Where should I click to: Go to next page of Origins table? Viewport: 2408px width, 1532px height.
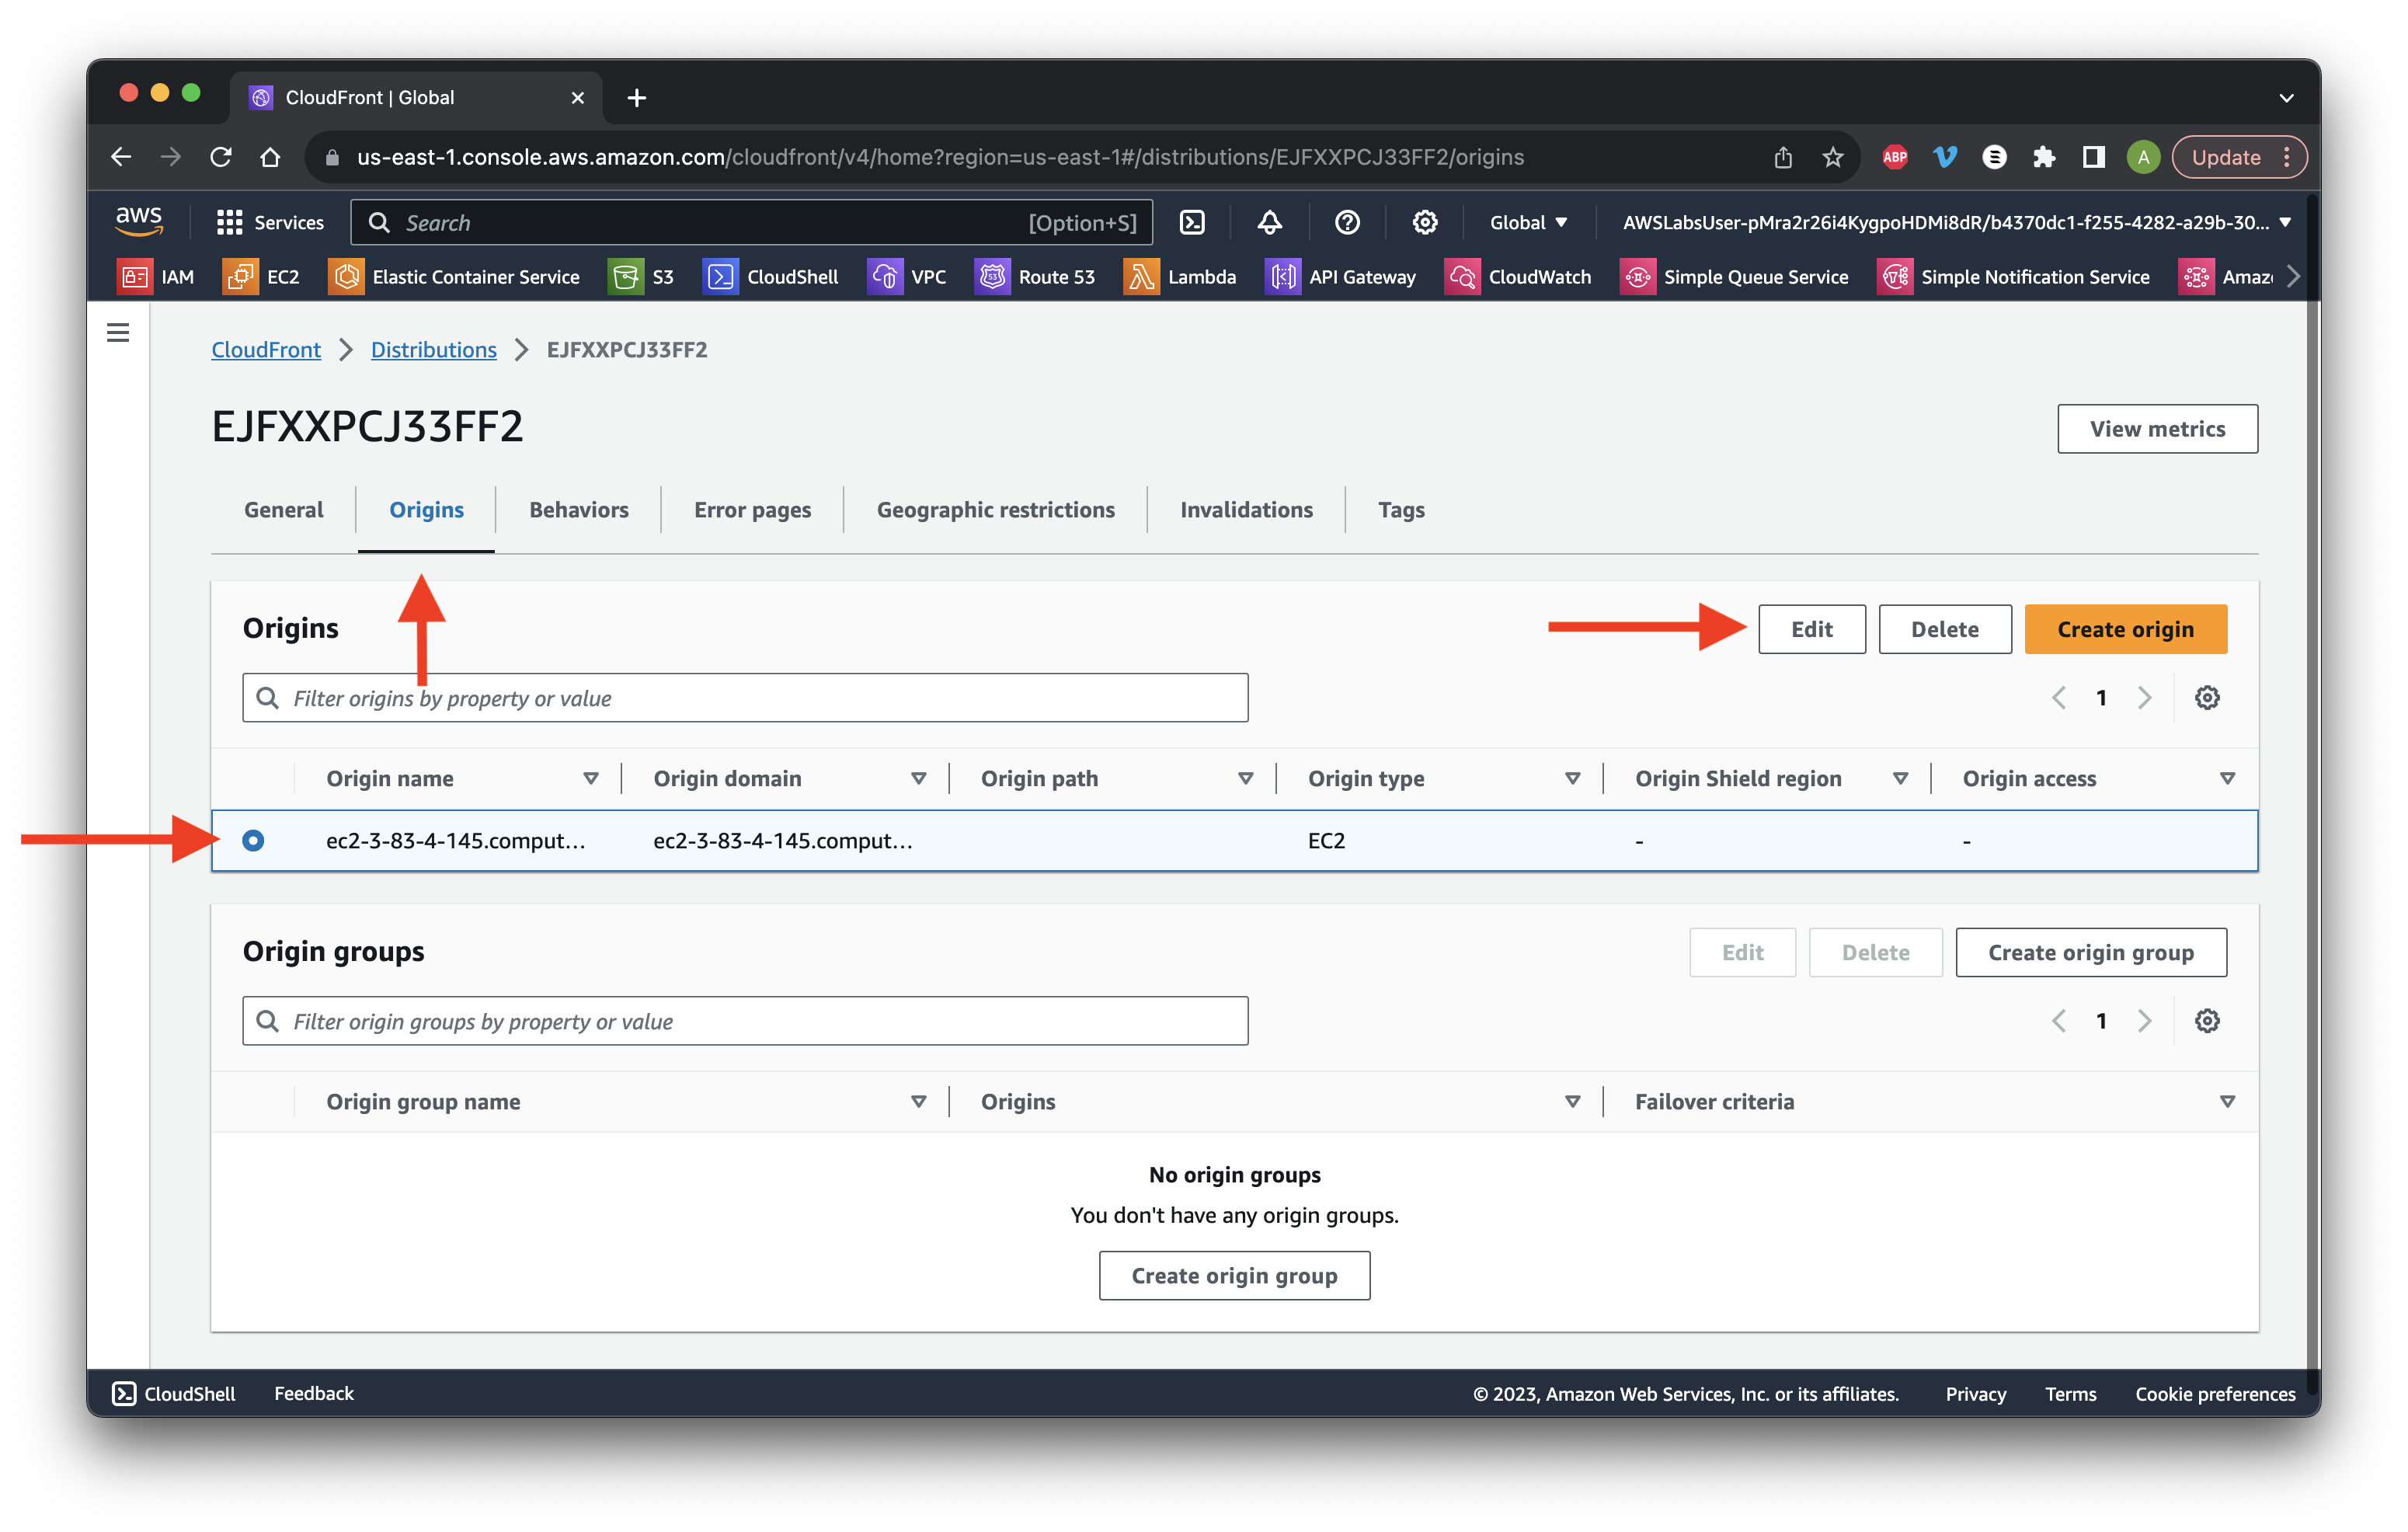coord(2144,698)
